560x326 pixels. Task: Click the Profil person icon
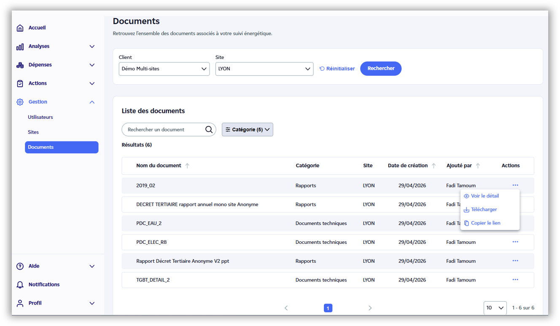pyautogui.click(x=20, y=303)
